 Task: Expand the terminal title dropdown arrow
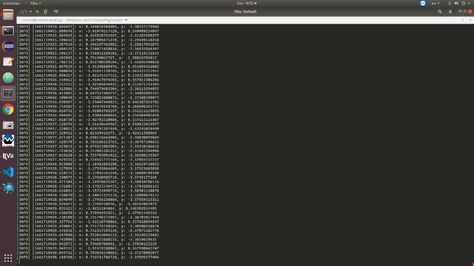(x=126, y=20)
